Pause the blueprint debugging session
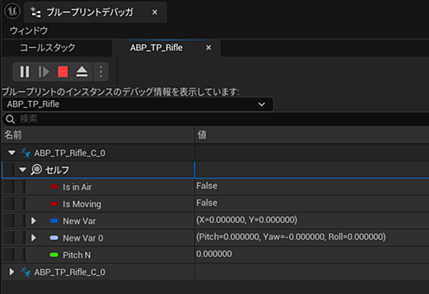The height and width of the screenshot is (294, 429). (25, 72)
